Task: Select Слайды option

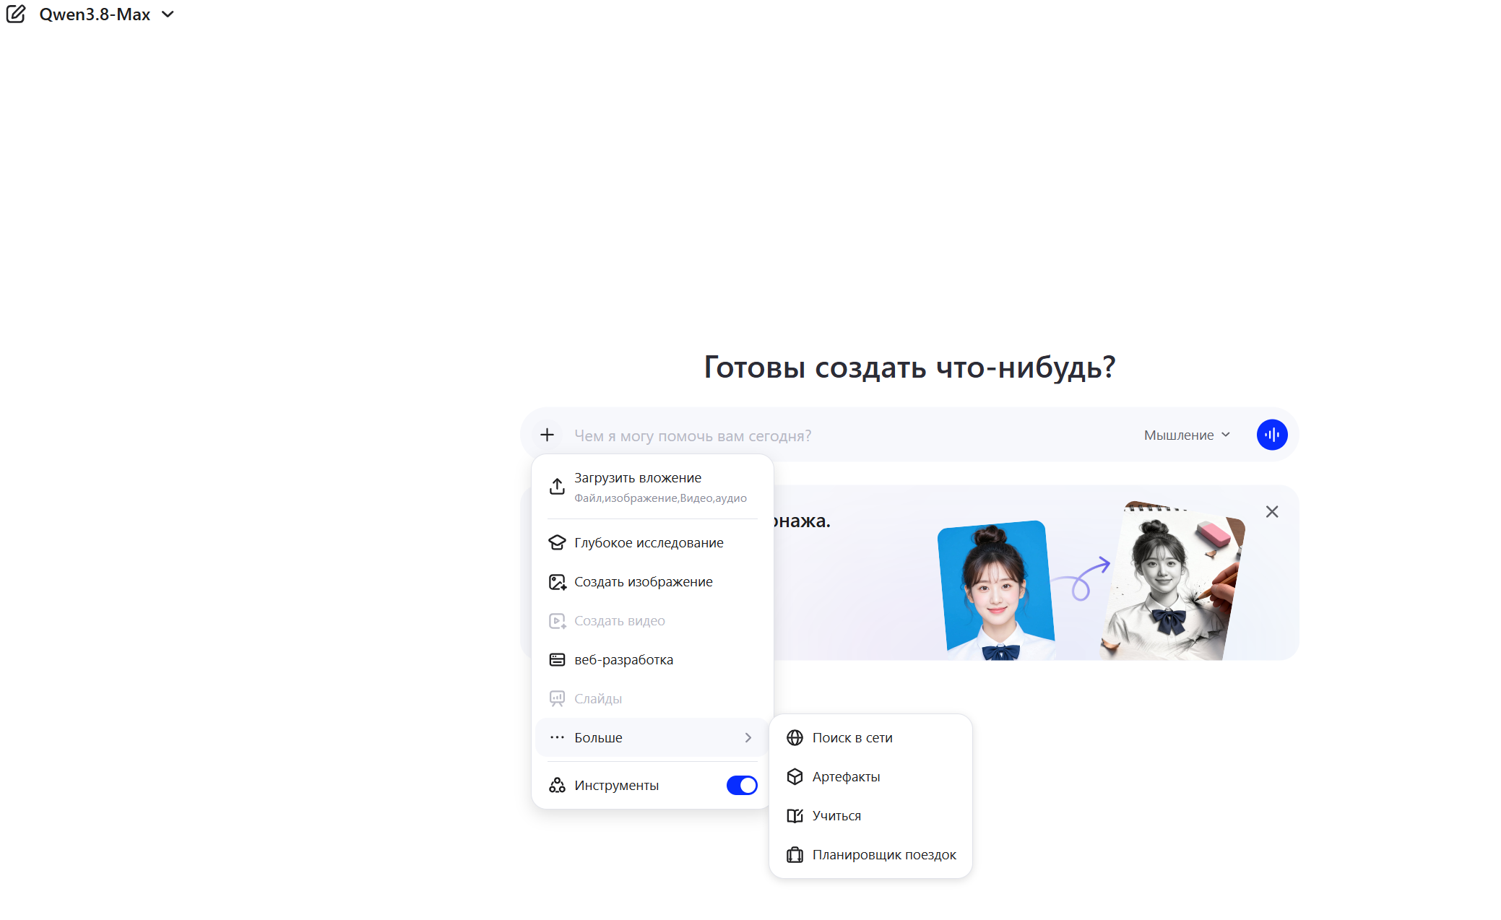Action: pyautogui.click(x=652, y=698)
